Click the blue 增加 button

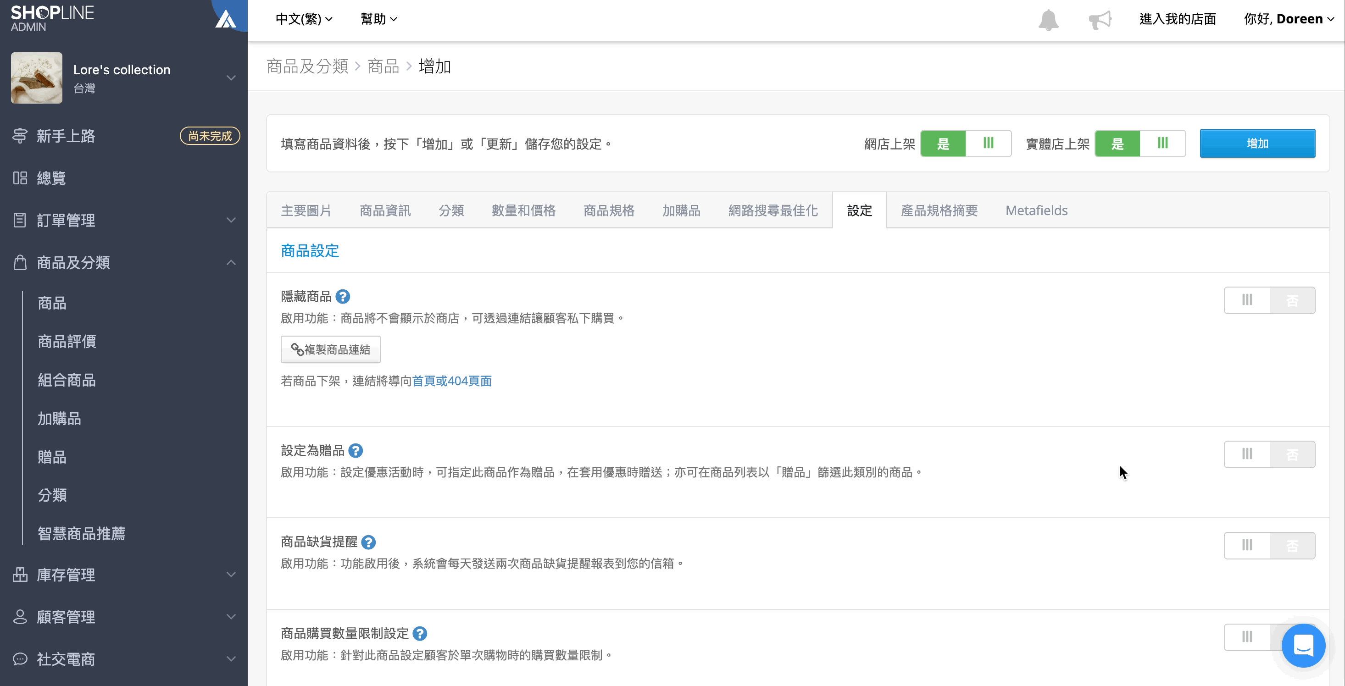[1257, 144]
